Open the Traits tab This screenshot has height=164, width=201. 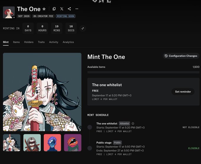pos(41,42)
